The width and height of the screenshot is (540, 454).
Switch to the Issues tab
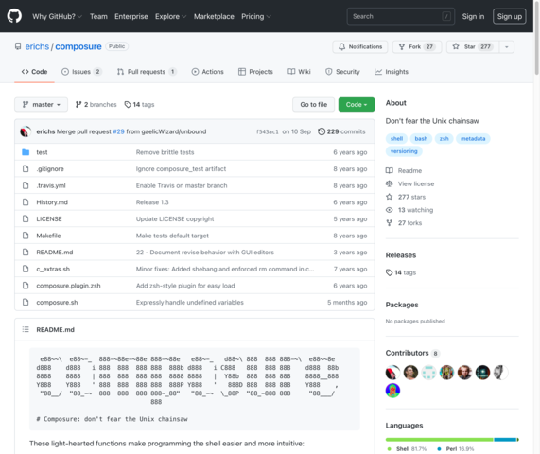click(81, 72)
